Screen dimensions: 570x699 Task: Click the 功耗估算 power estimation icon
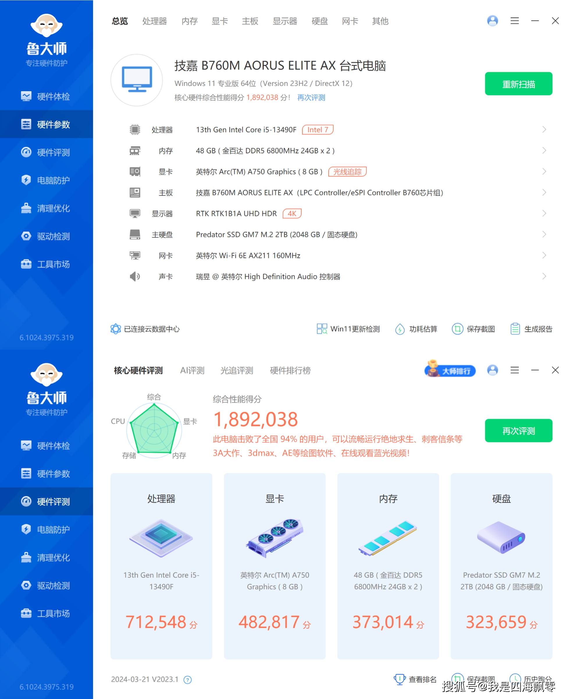(400, 329)
